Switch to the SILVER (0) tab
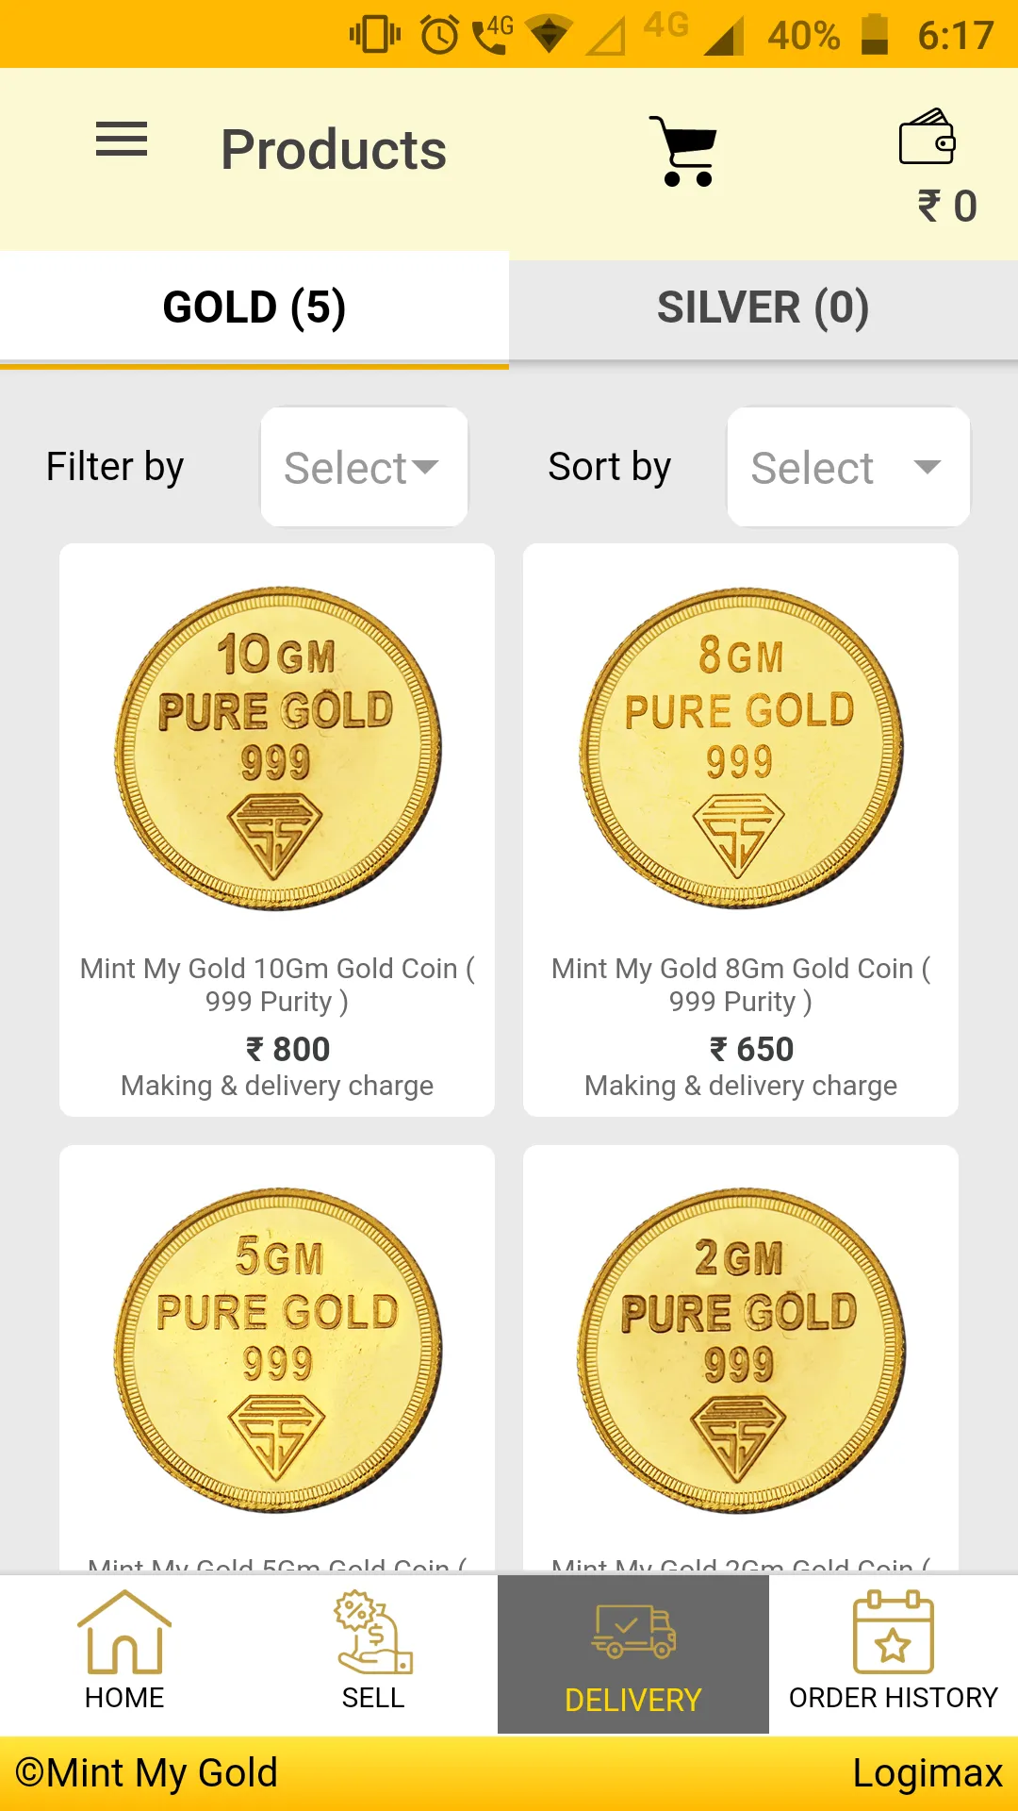 pos(763,307)
